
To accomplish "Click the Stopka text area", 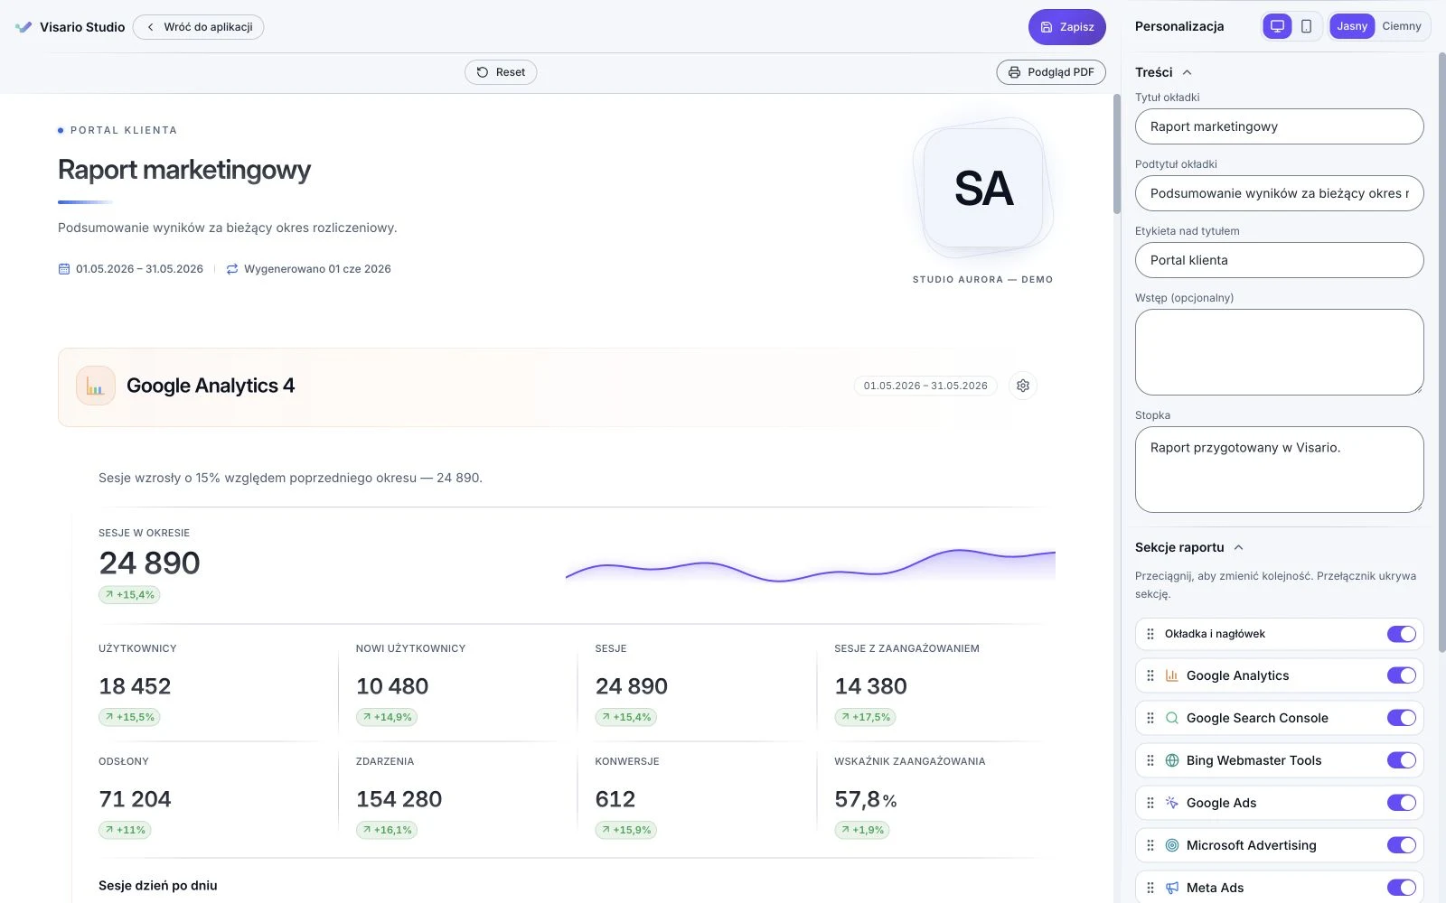I will click(x=1279, y=470).
